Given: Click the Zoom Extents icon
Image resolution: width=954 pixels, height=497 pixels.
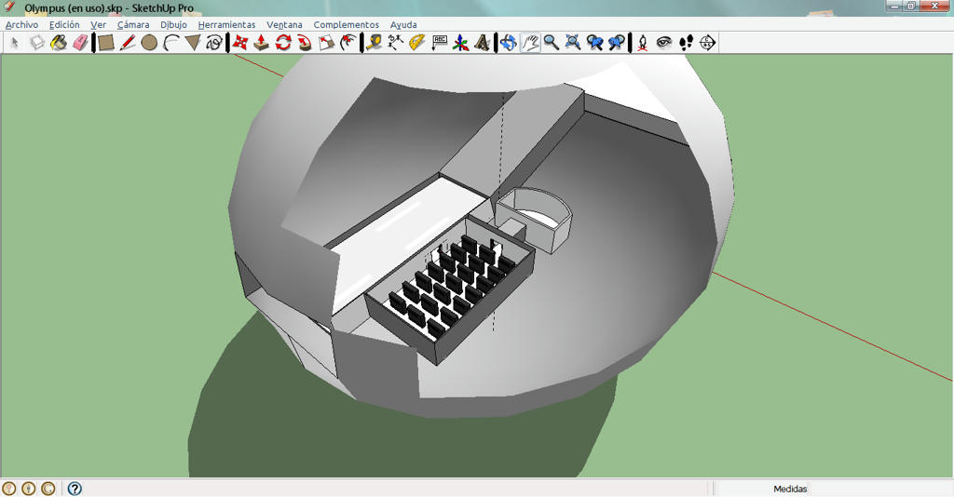Looking at the screenshot, I should 573,43.
